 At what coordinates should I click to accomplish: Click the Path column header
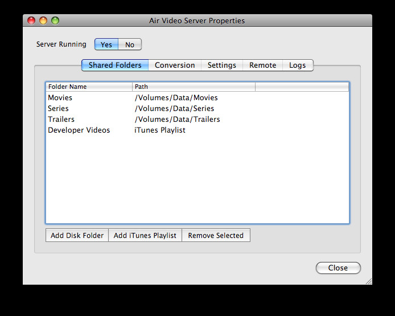pos(194,87)
